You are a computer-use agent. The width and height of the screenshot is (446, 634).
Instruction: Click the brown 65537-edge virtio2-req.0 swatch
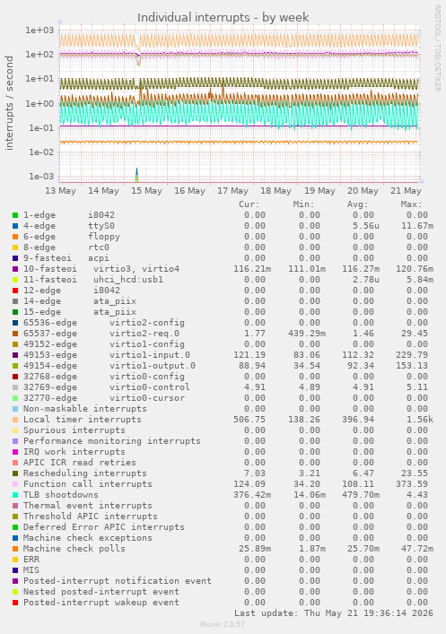tap(15, 334)
